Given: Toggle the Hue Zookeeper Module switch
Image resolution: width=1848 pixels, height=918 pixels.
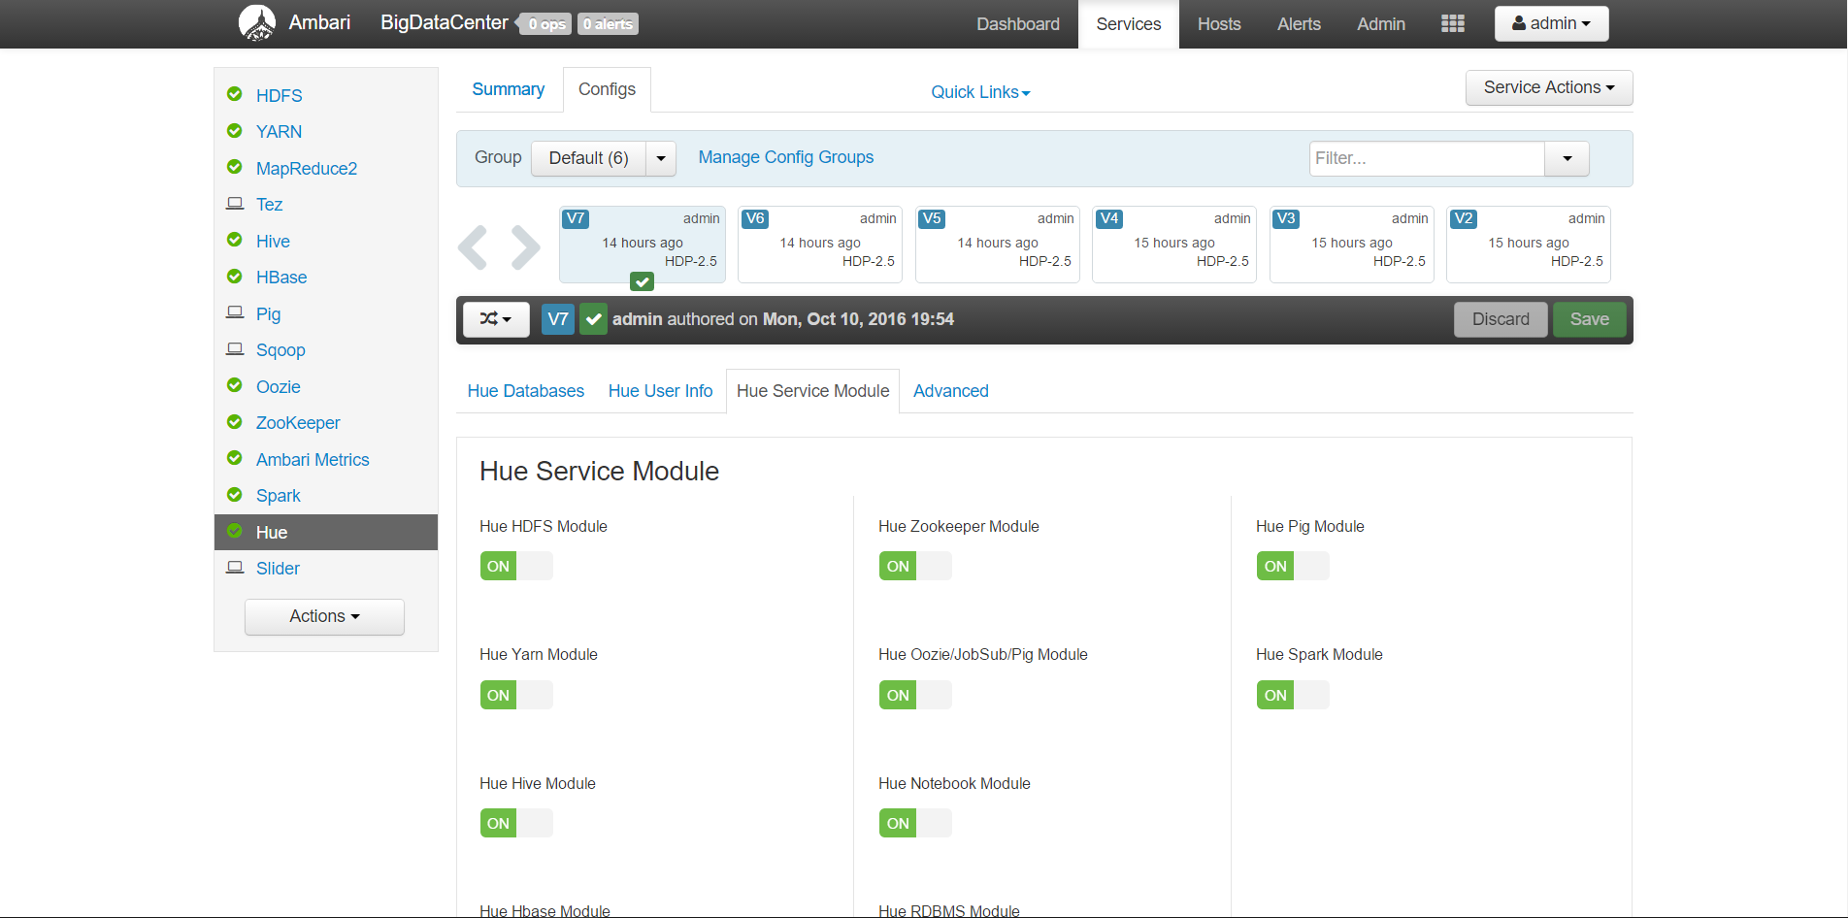Looking at the screenshot, I should (915, 566).
